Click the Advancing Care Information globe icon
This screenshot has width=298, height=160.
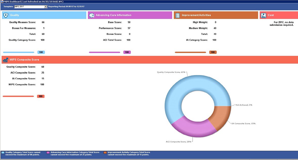(91, 15)
